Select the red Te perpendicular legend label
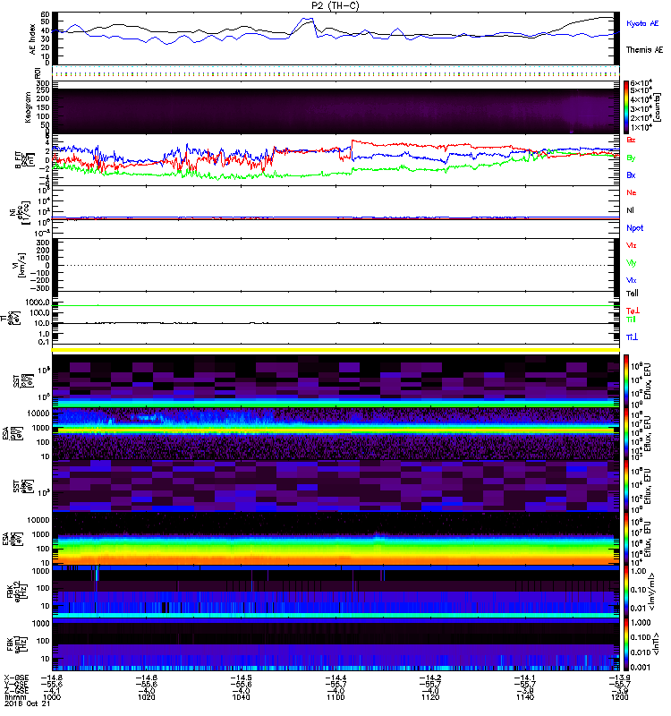 633,311
